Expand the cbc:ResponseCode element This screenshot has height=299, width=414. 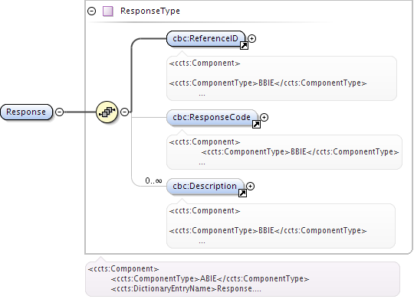(264, 117)
